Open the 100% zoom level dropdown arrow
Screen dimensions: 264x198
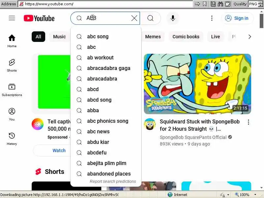255,195
